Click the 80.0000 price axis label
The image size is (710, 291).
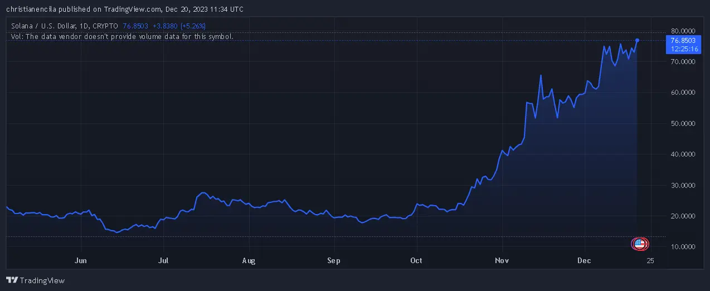(x=683, y=31)
